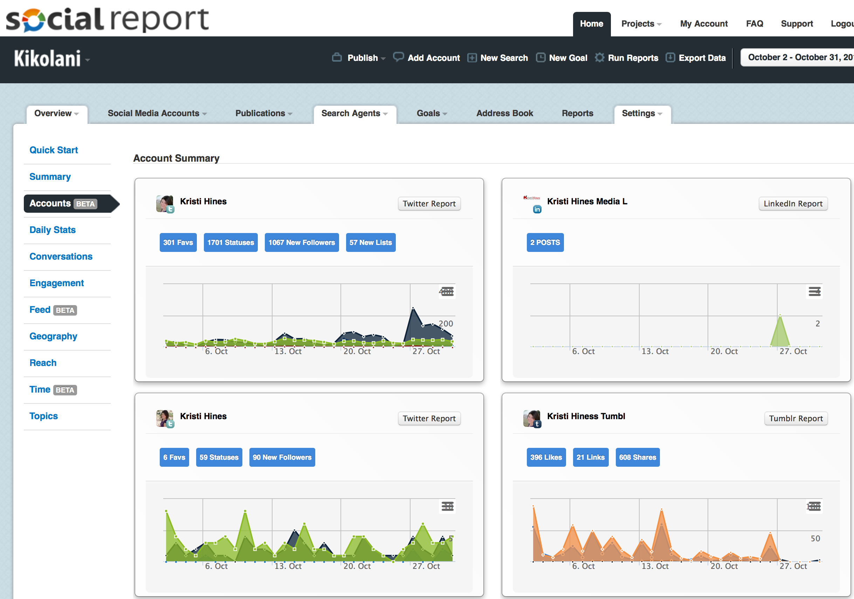Open the Publish tool
The width and height of the screenshot is (854, 599).
tap(363, 58)
